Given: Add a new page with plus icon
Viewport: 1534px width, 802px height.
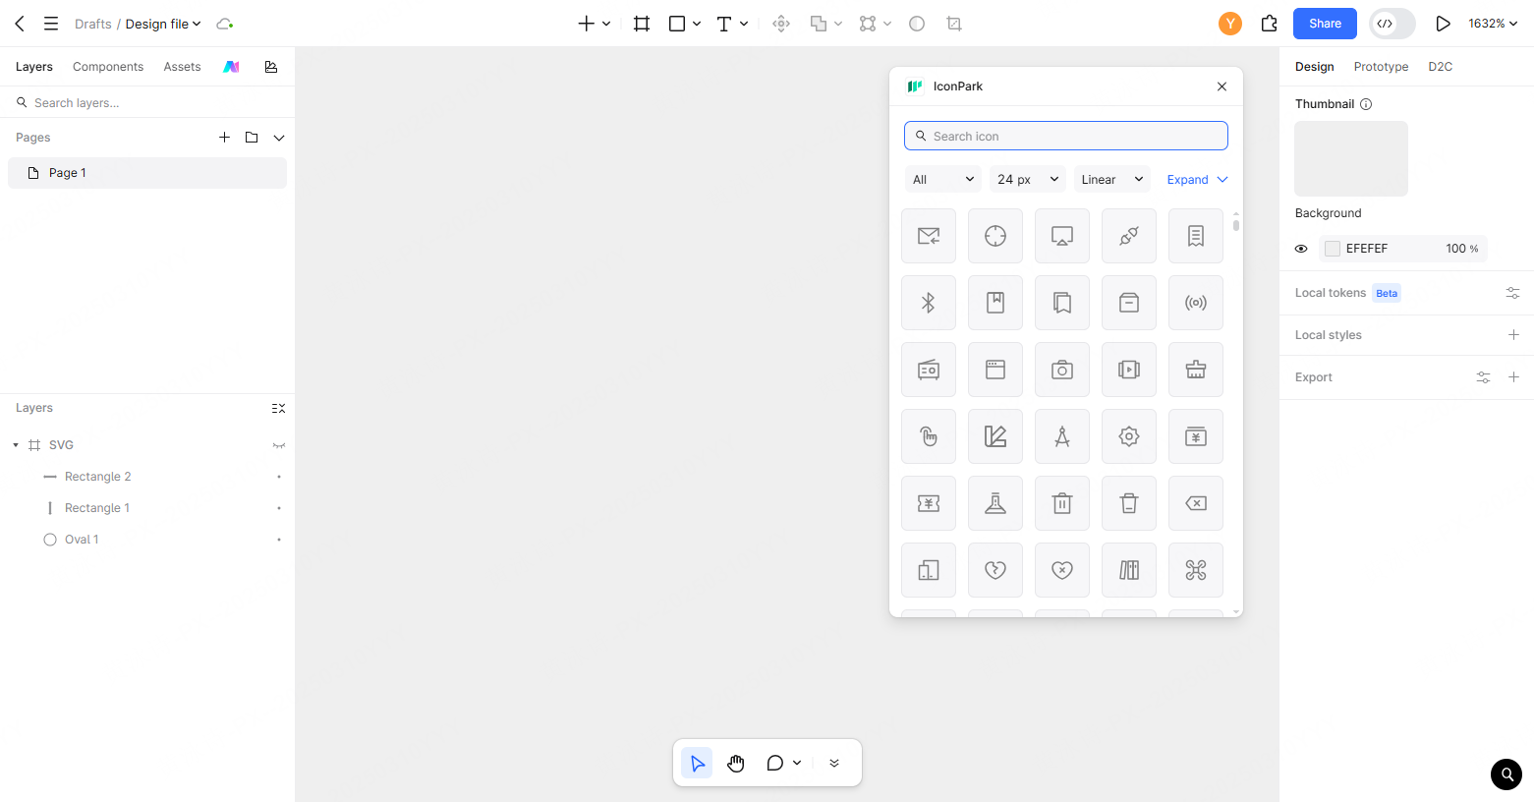Looking at the screenshot, I should tap(224, 138).
